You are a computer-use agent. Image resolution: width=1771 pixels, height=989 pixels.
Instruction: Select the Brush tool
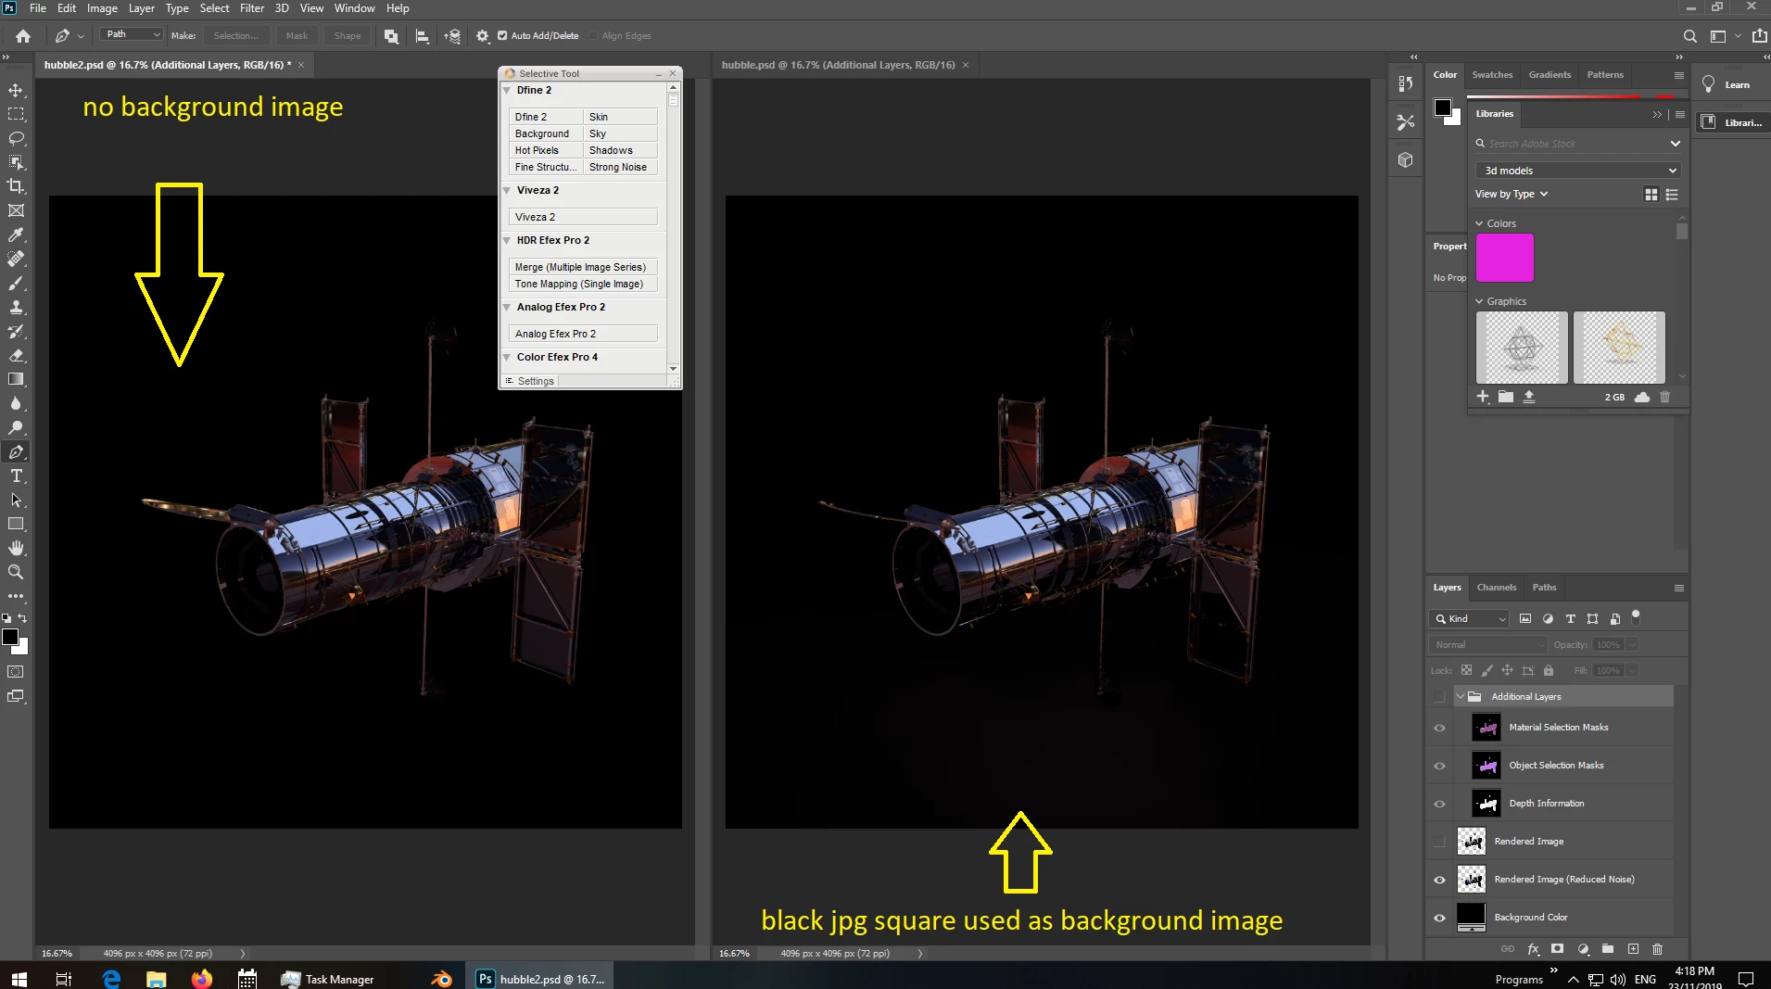[16, 283]
